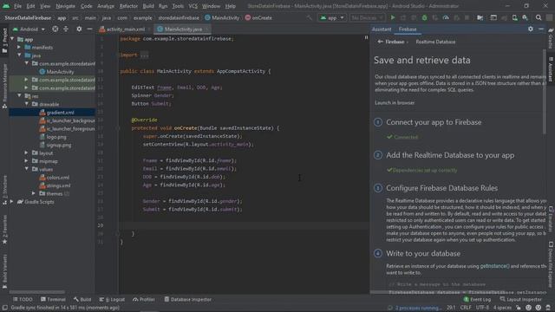Open the AVD Manager device icon

tap(514, 17)
